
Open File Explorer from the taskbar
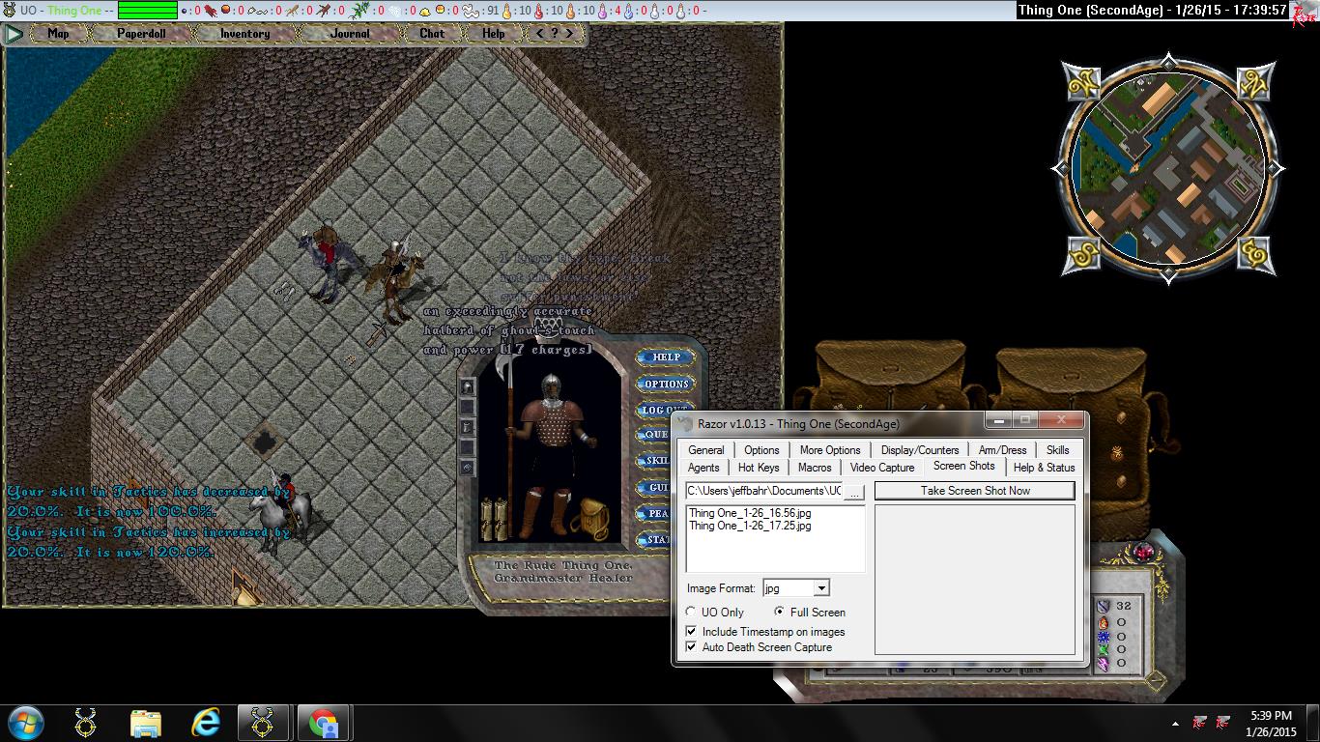pos(146,723)
